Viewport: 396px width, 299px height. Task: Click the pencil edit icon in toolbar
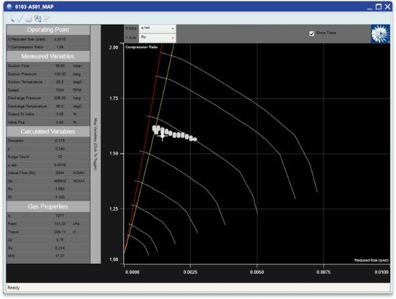tap(12, 19)
